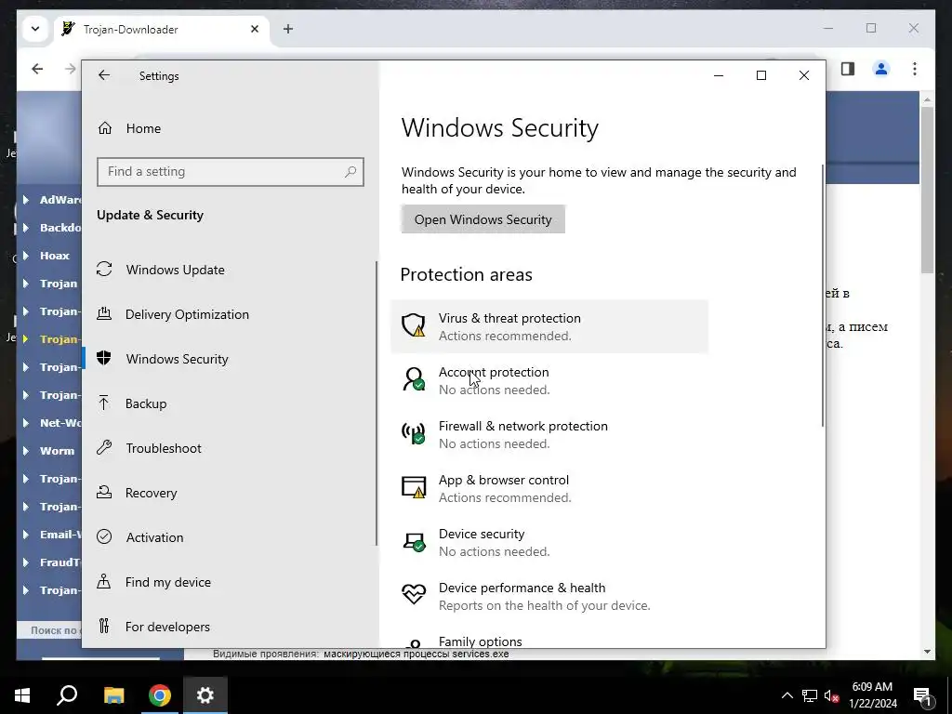Image resolution: width=952 pixels, height=714 pixels.
Task: Click Chrome page vertical scrollbar thumb
Action: pos(927,190)
